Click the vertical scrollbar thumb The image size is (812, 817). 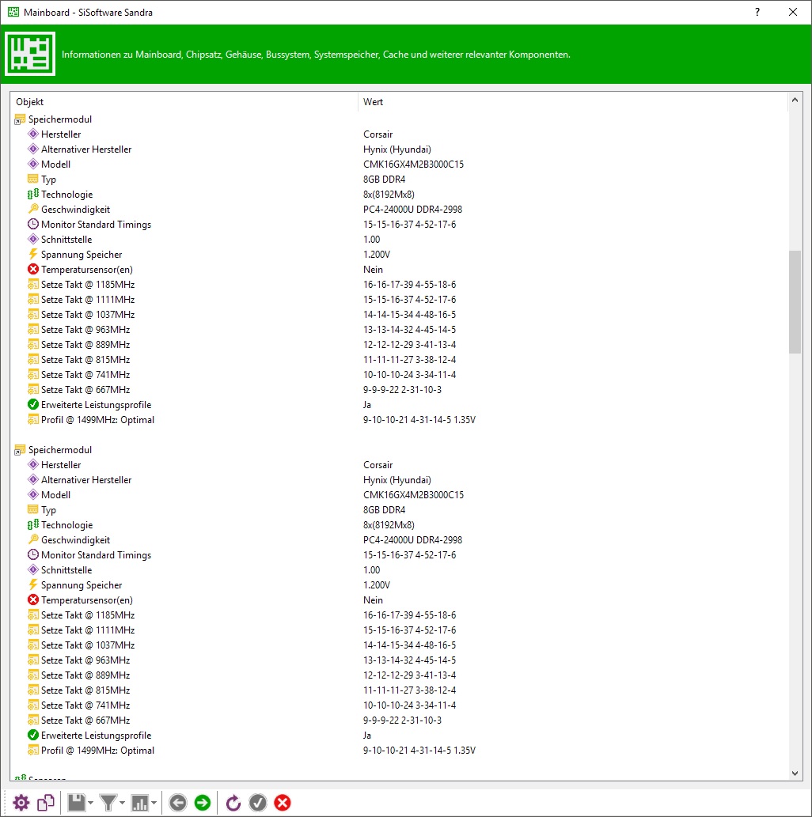(795, 302)
